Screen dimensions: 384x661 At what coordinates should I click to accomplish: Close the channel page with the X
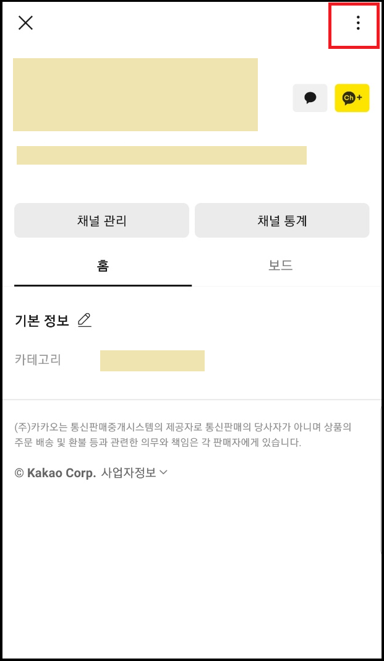pos(25,23)
